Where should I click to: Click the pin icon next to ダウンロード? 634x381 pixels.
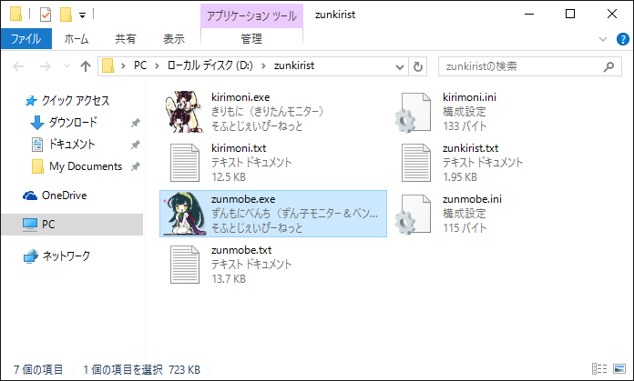click(136, 123)
